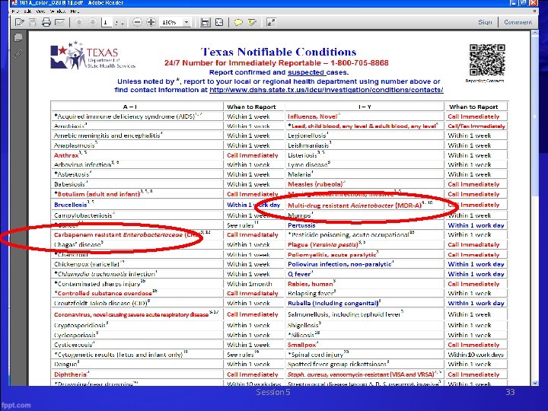This screenshot has width=548, height=411.
Task: Open the File menu
Action: pos(17,11)
